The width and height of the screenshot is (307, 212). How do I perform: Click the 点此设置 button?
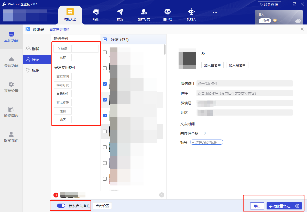click(x=102, y=206)
